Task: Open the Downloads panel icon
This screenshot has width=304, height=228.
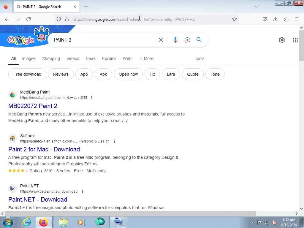Action: point(275,19)
